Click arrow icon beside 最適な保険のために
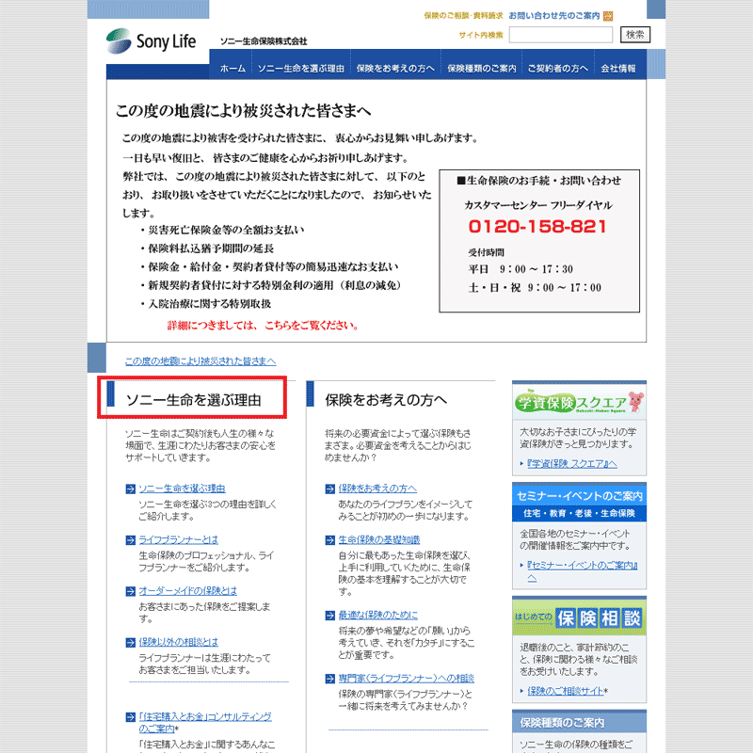 330,616
